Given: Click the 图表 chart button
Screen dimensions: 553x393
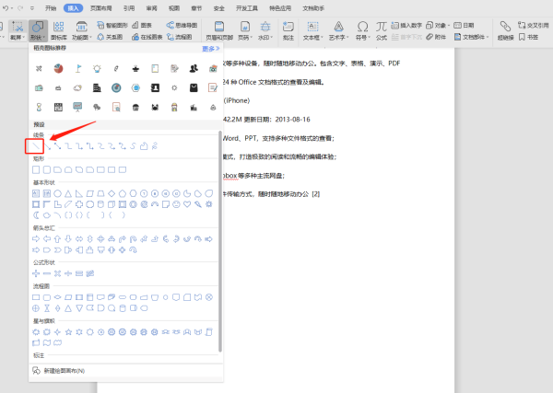Looking at the screenshot, I should coord(142,26).
